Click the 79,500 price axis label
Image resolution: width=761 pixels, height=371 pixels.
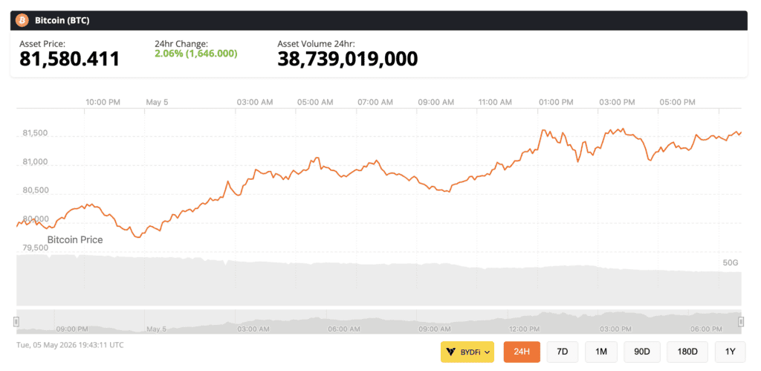[x=35, y=248]
